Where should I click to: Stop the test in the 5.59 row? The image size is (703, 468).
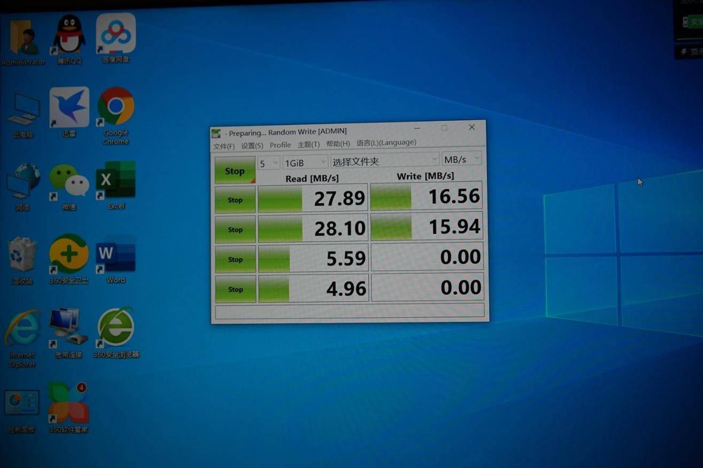click(235, 260)
